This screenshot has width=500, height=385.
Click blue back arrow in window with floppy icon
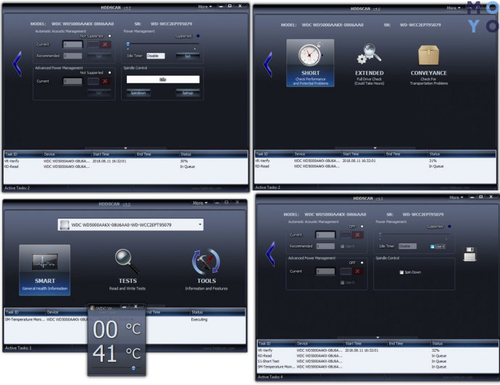click(x=271, y=254)
